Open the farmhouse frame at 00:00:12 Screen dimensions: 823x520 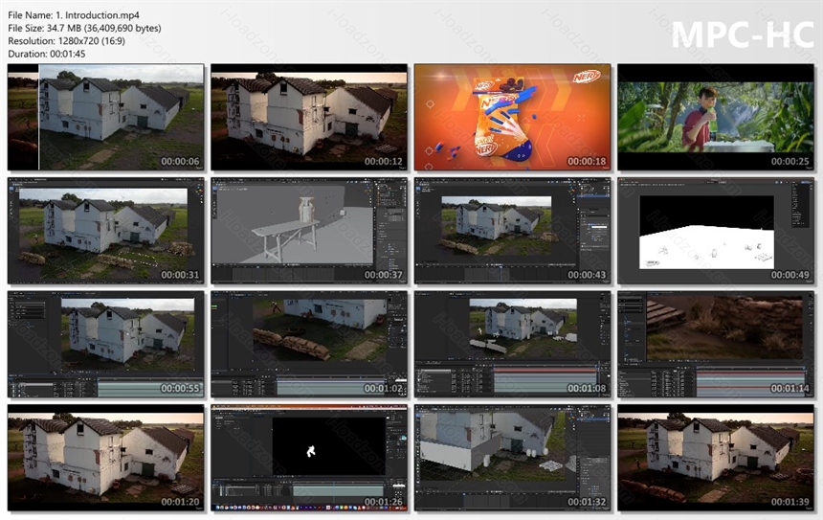pos(309,117)
